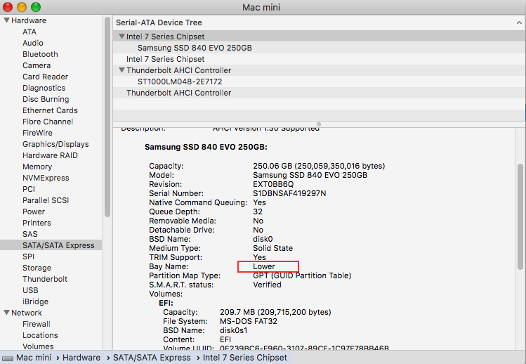Image resolution: width=526 pixels, height=364 pixels.
Task: Click serial number S1DBNSAF419297N
Action: [x=289, y=193]
